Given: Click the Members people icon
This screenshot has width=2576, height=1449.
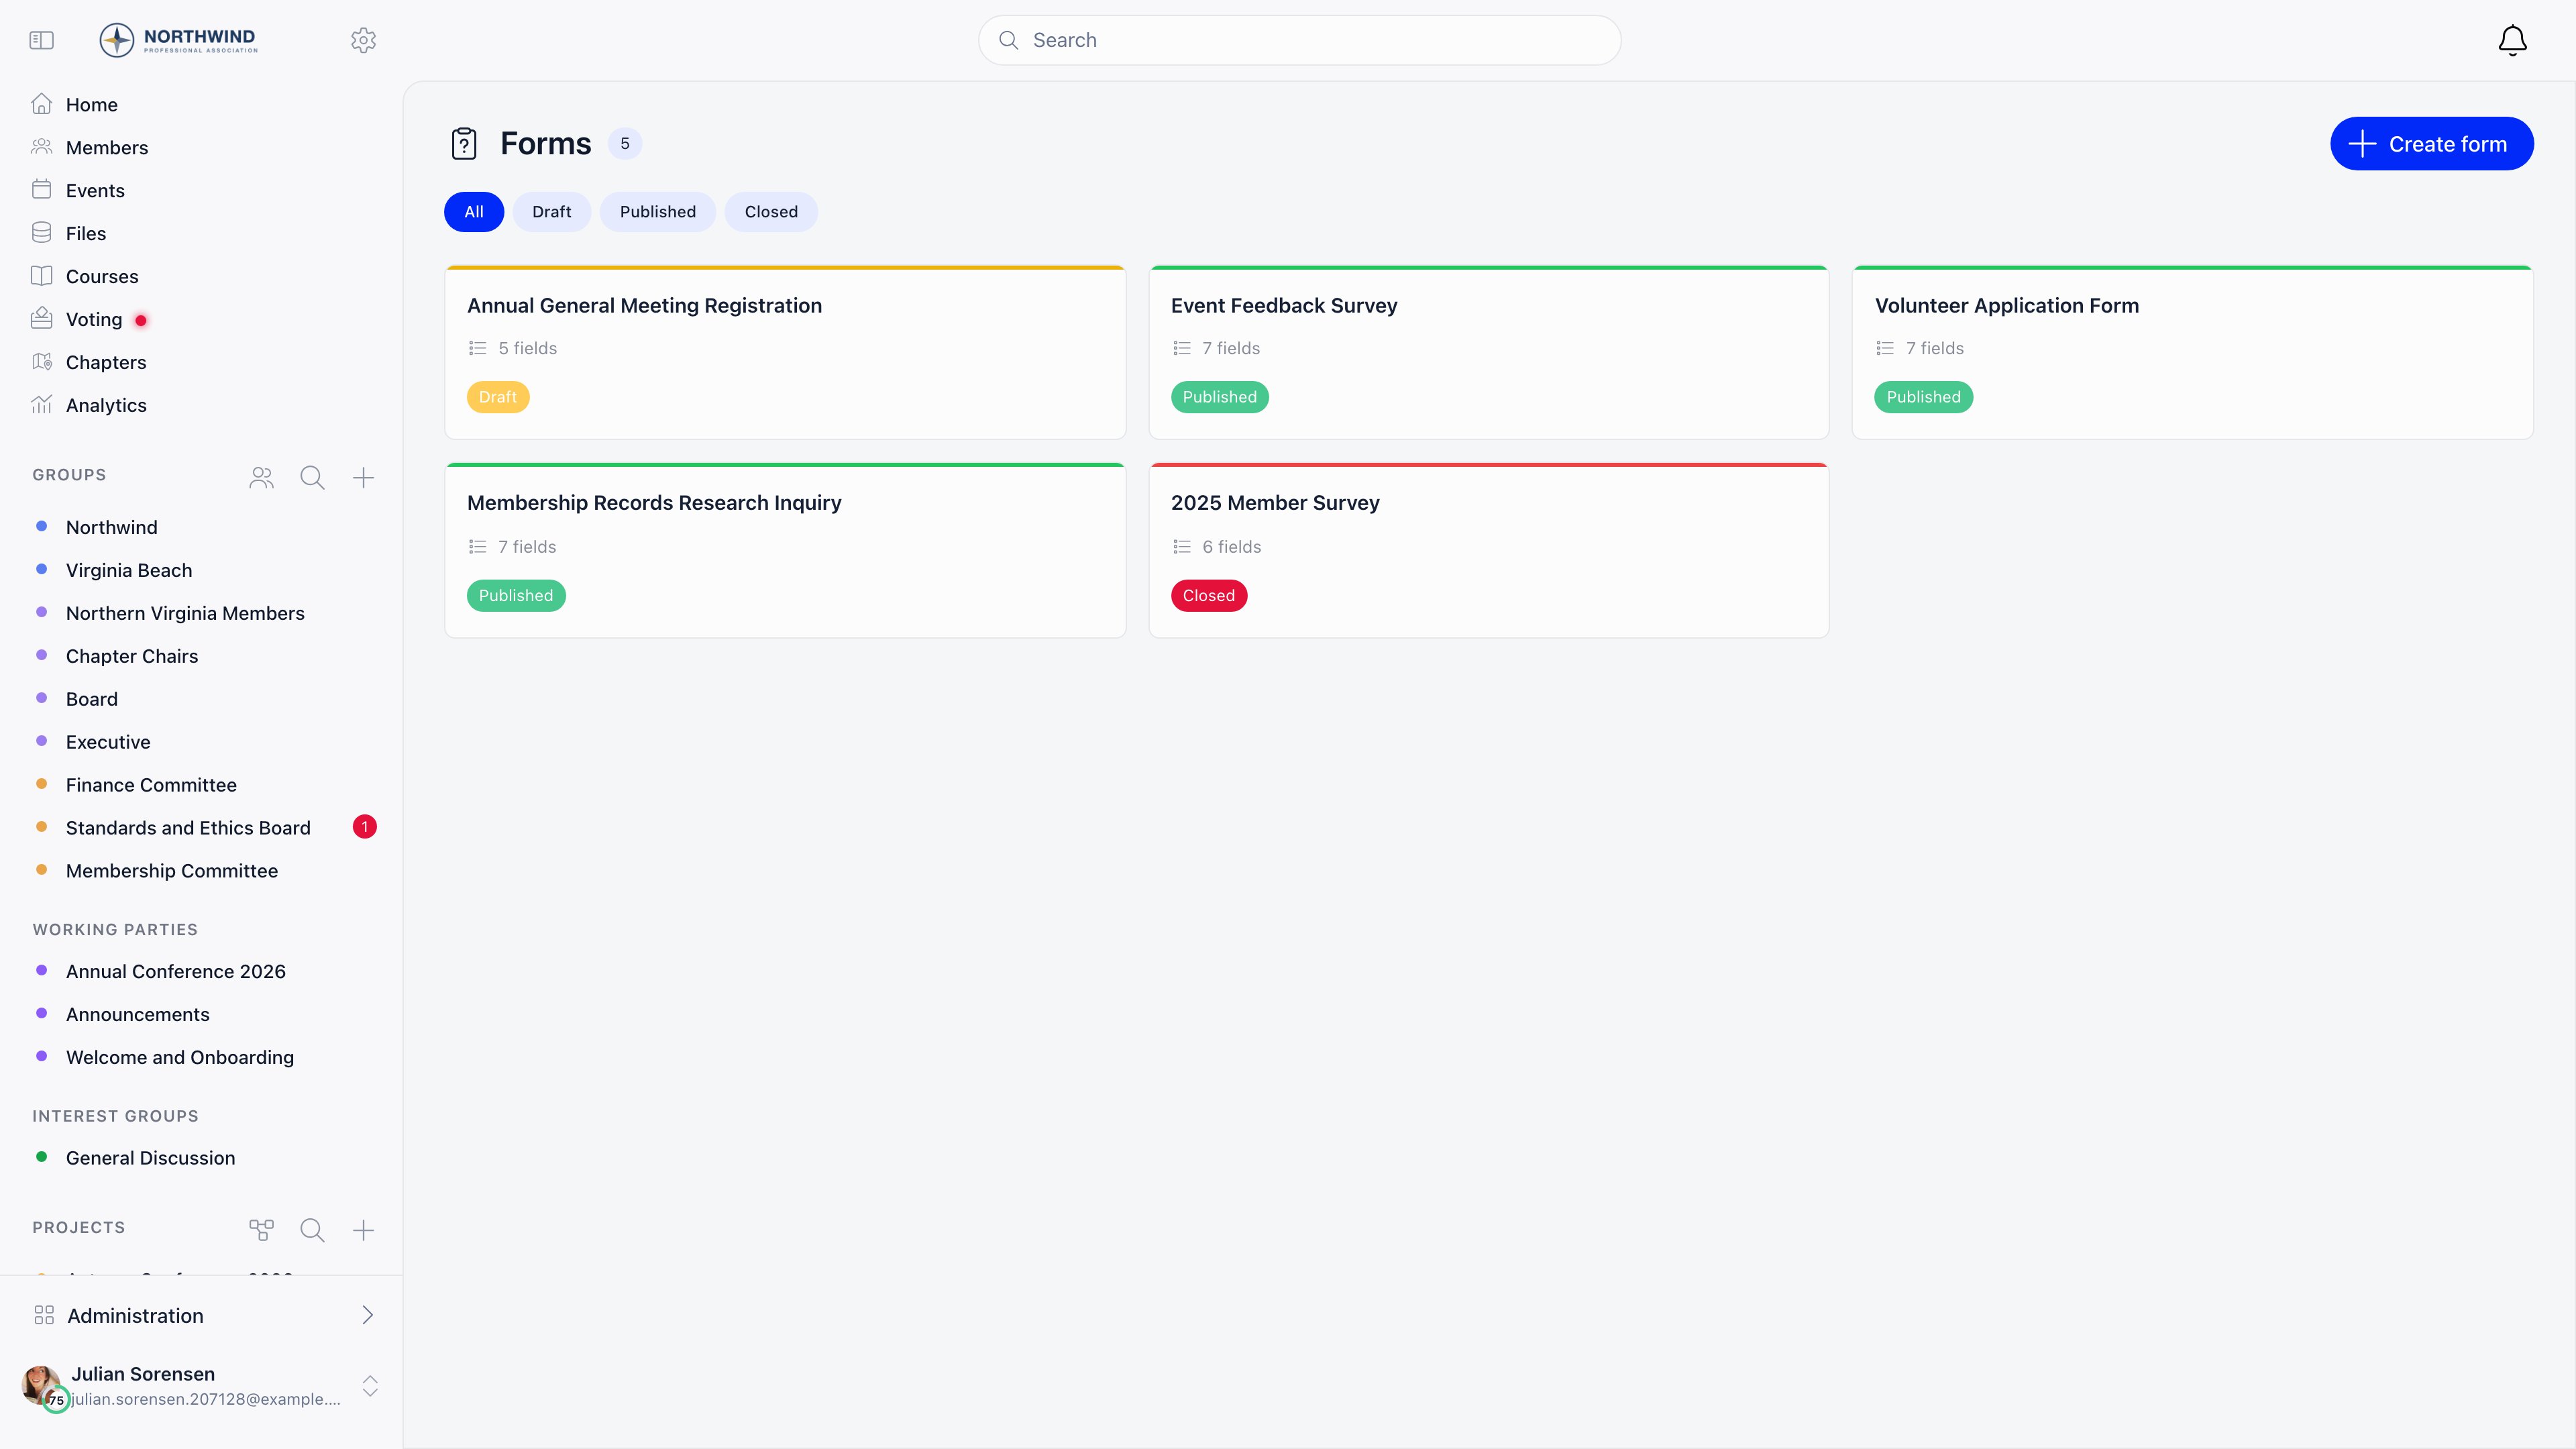Looking at the screenshot, I should click(41, 147).
